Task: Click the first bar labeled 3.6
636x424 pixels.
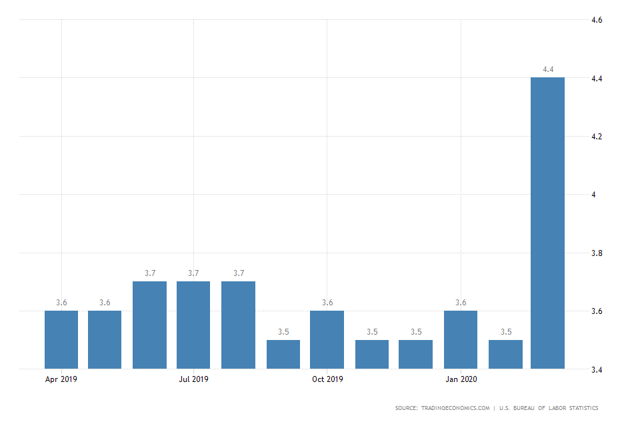Action: click(61, 337)
